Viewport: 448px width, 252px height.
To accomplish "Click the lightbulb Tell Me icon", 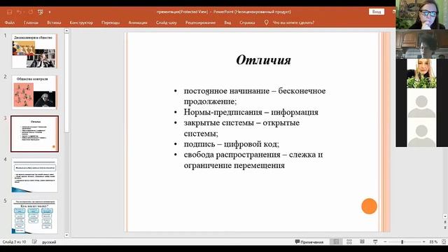I will 266,22.
